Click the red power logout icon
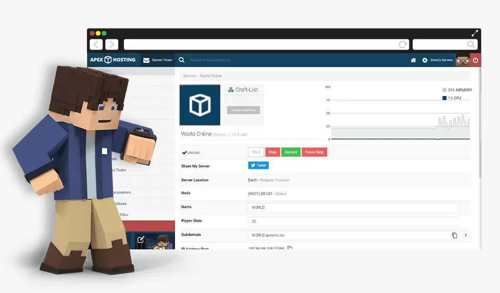This screenshot has width=500, height=293. click(x=476, y=60)
